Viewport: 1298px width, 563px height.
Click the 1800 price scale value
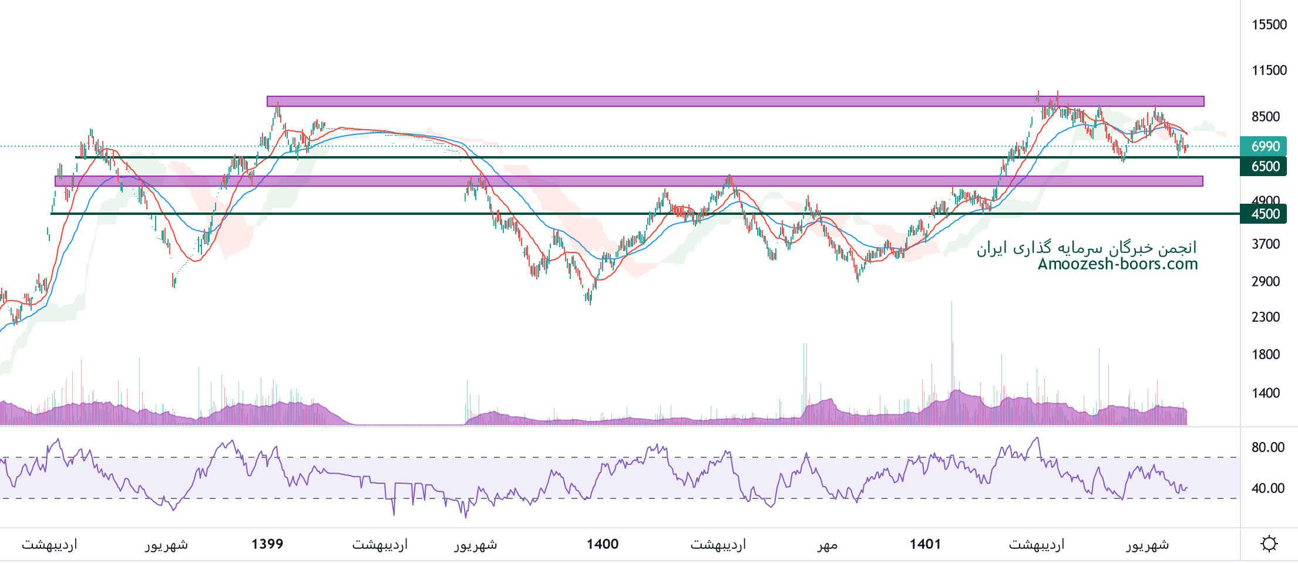[1266, 355]
